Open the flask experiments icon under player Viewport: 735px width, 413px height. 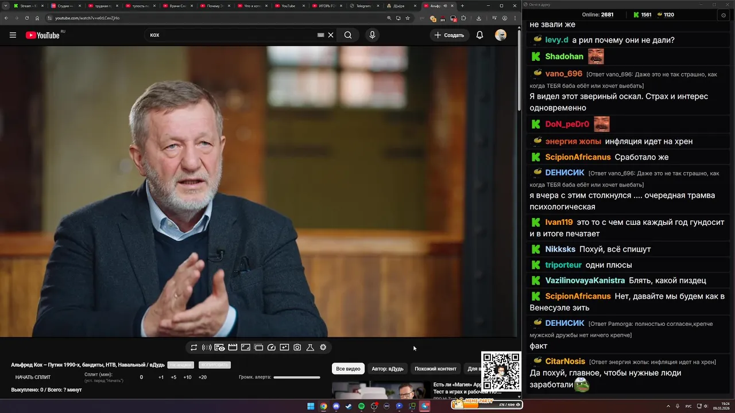pyautogui.click(x=310, y=348)
